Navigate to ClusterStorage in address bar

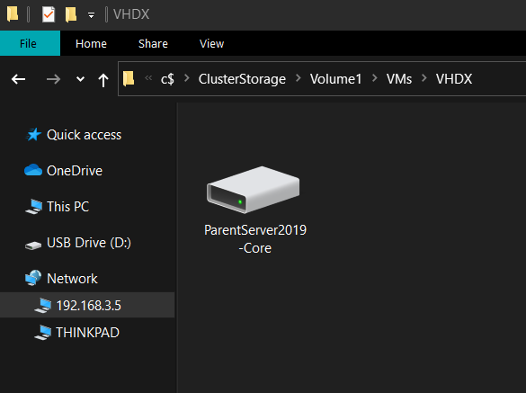(x=242, y=79)
